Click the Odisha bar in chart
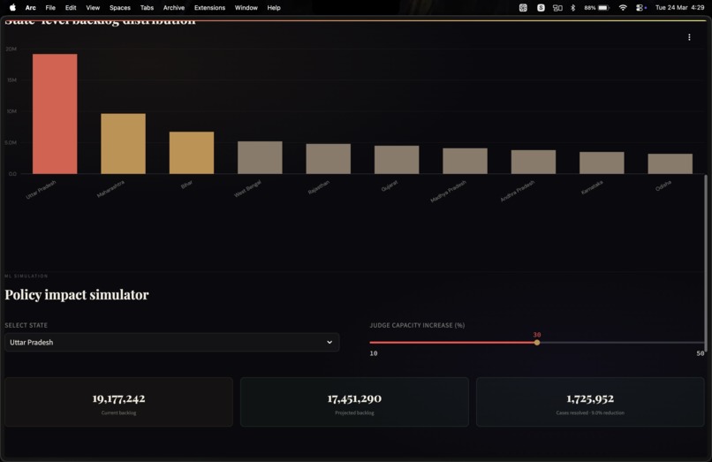Image resolution: width=712 pixels, height=462 pixels. (x=670, y=163)
